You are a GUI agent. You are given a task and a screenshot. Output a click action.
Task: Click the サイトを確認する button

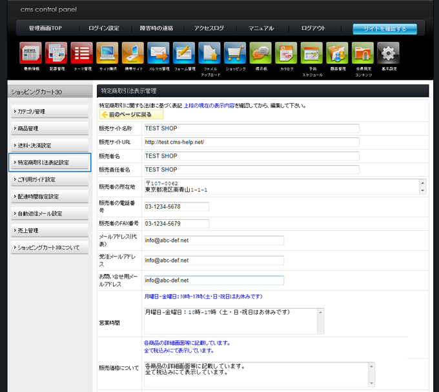click(x=384, y=29)
